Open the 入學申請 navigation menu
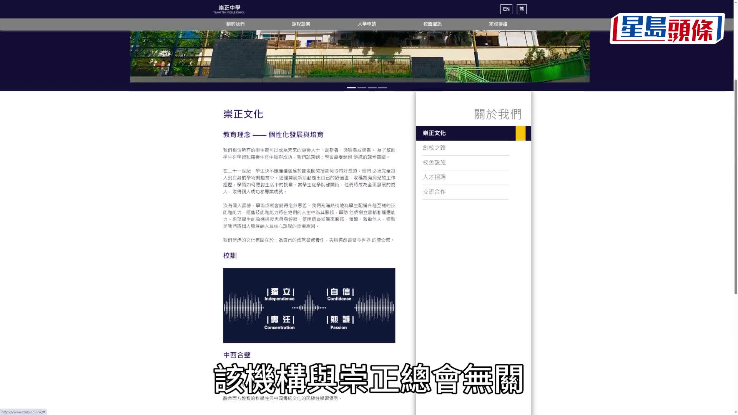Screen dimensions: 738x415 coord(367,24)
